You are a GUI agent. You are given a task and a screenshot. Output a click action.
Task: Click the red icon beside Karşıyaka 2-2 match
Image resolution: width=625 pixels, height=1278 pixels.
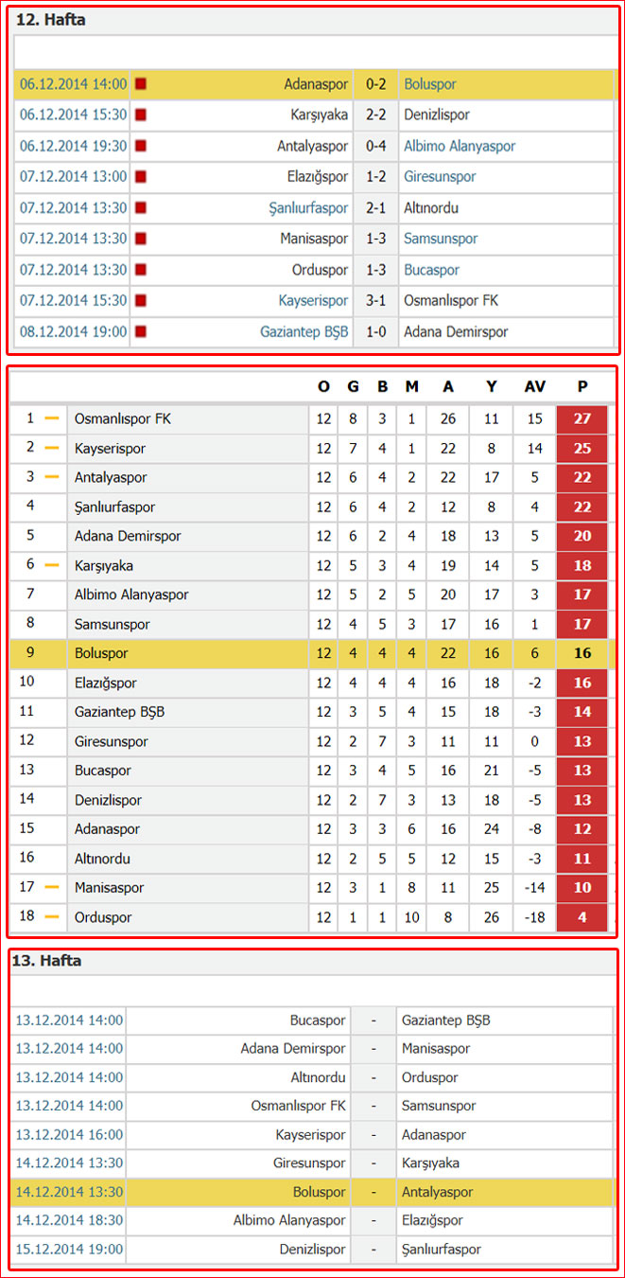(141, 115)
